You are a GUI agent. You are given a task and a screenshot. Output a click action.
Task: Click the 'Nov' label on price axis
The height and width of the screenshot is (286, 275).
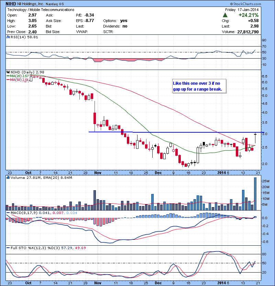click(98, 173)
